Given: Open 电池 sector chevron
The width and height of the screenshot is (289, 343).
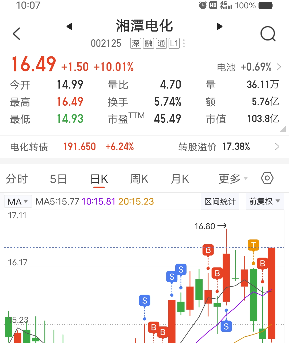Looking at the screenshot, I should coord(279,67).
